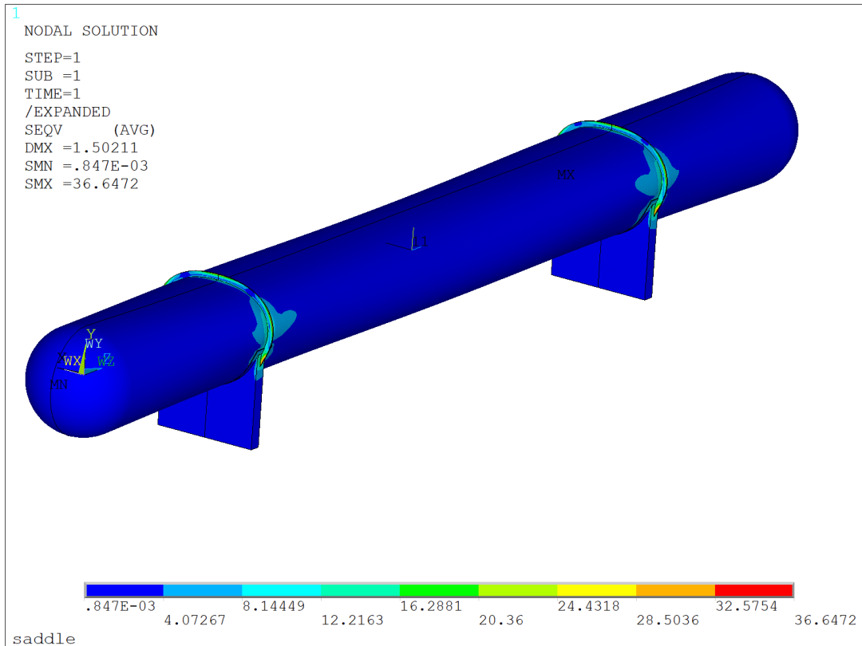
Task: Click the legend value 20.36
Action: [500, 620]
